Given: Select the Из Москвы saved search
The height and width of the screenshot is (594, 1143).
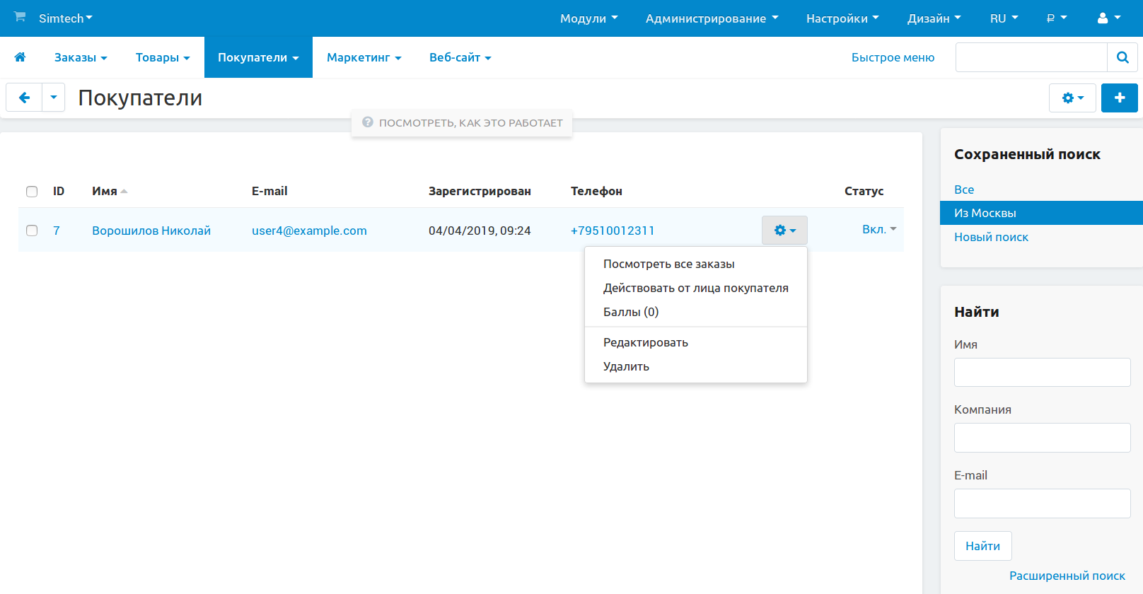Looking at the screenshot, I should 1041,213.
